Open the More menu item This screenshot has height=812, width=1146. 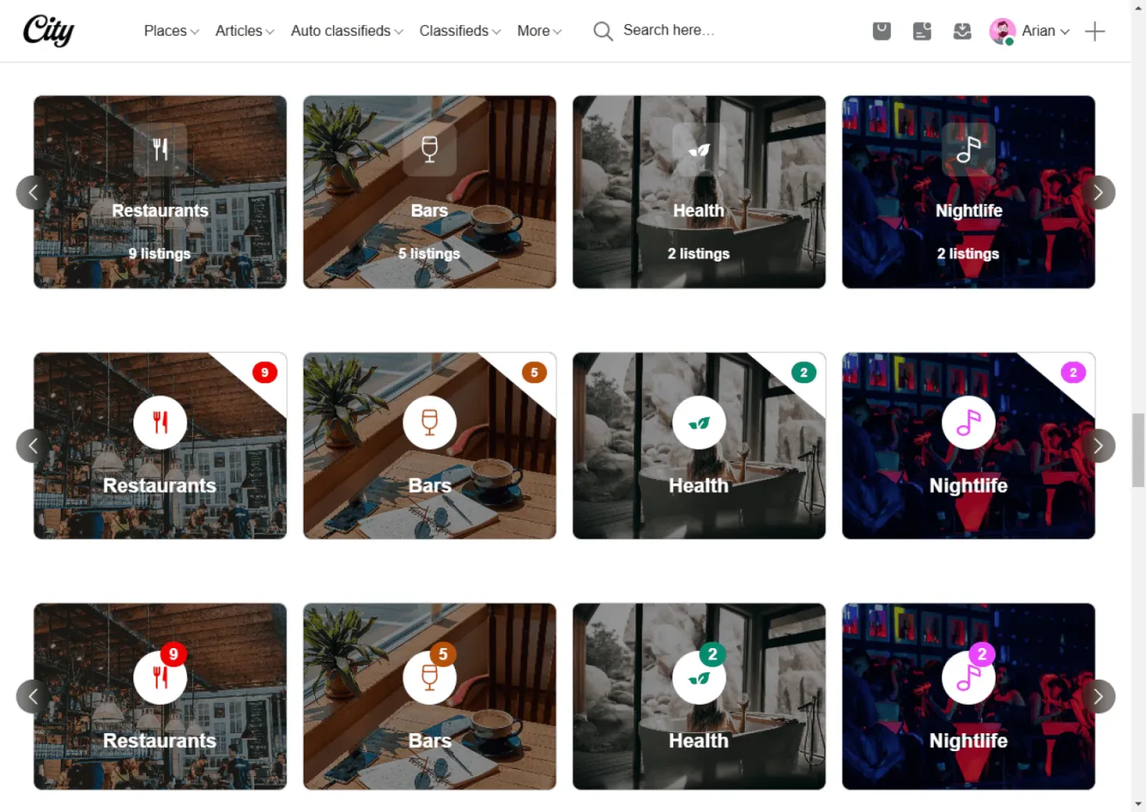tap(539, 31)
